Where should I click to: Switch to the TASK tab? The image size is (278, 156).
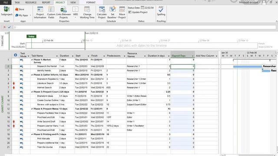[x=17, y=2]
